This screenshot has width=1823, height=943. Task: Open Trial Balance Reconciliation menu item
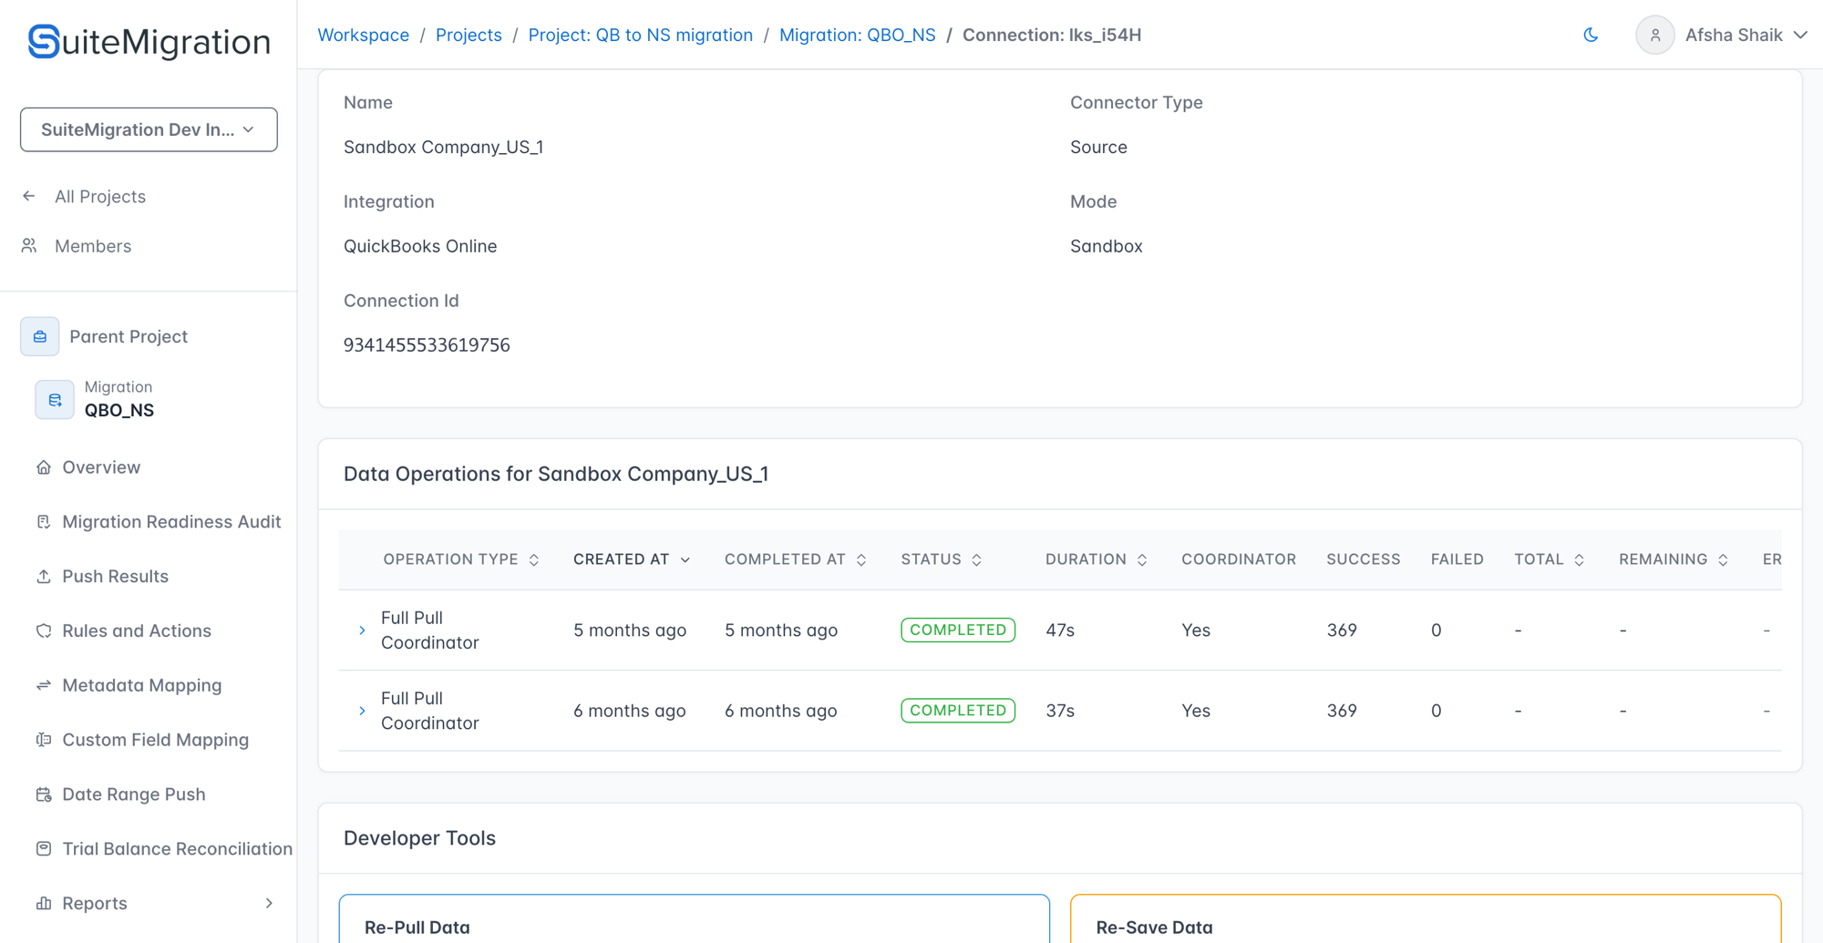(x=178, y=848)
